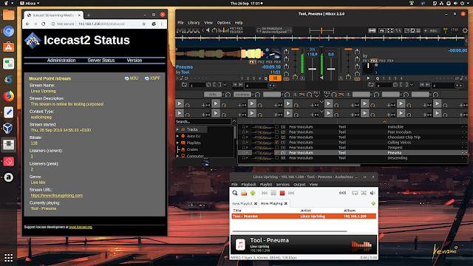473x266 pixels.
Task: Click the Mixxx crossfader slider
Action: coord(321,30)
